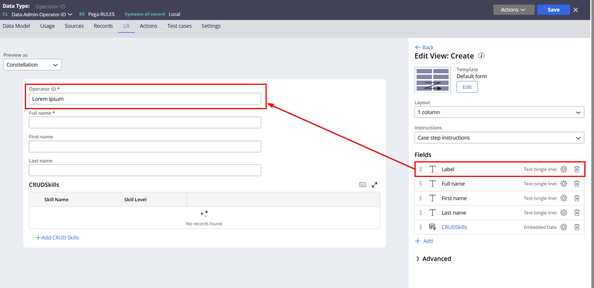Open the Preview as Constellation dropdown
The width and height of the screenshot is (594, 288).
click(32, 65)
